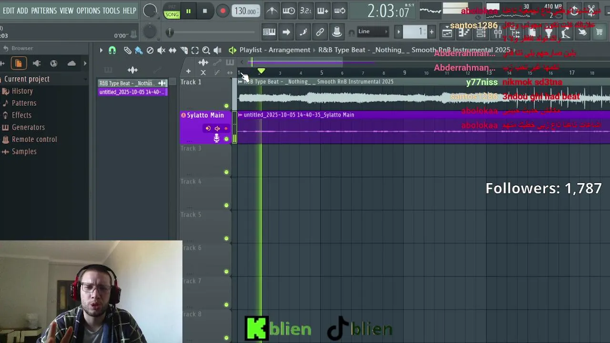Select Song mode toggle
Viewport: 610px width, 343px height.
[172, 14]
